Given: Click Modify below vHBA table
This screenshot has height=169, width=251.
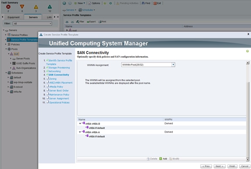Looking at the screenshot, I should (x=174, y=159).
